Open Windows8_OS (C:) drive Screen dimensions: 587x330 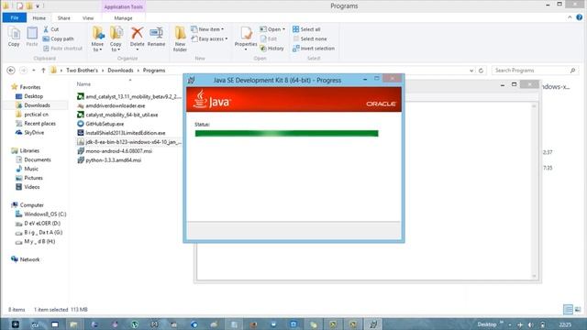[x=40, y=214]
